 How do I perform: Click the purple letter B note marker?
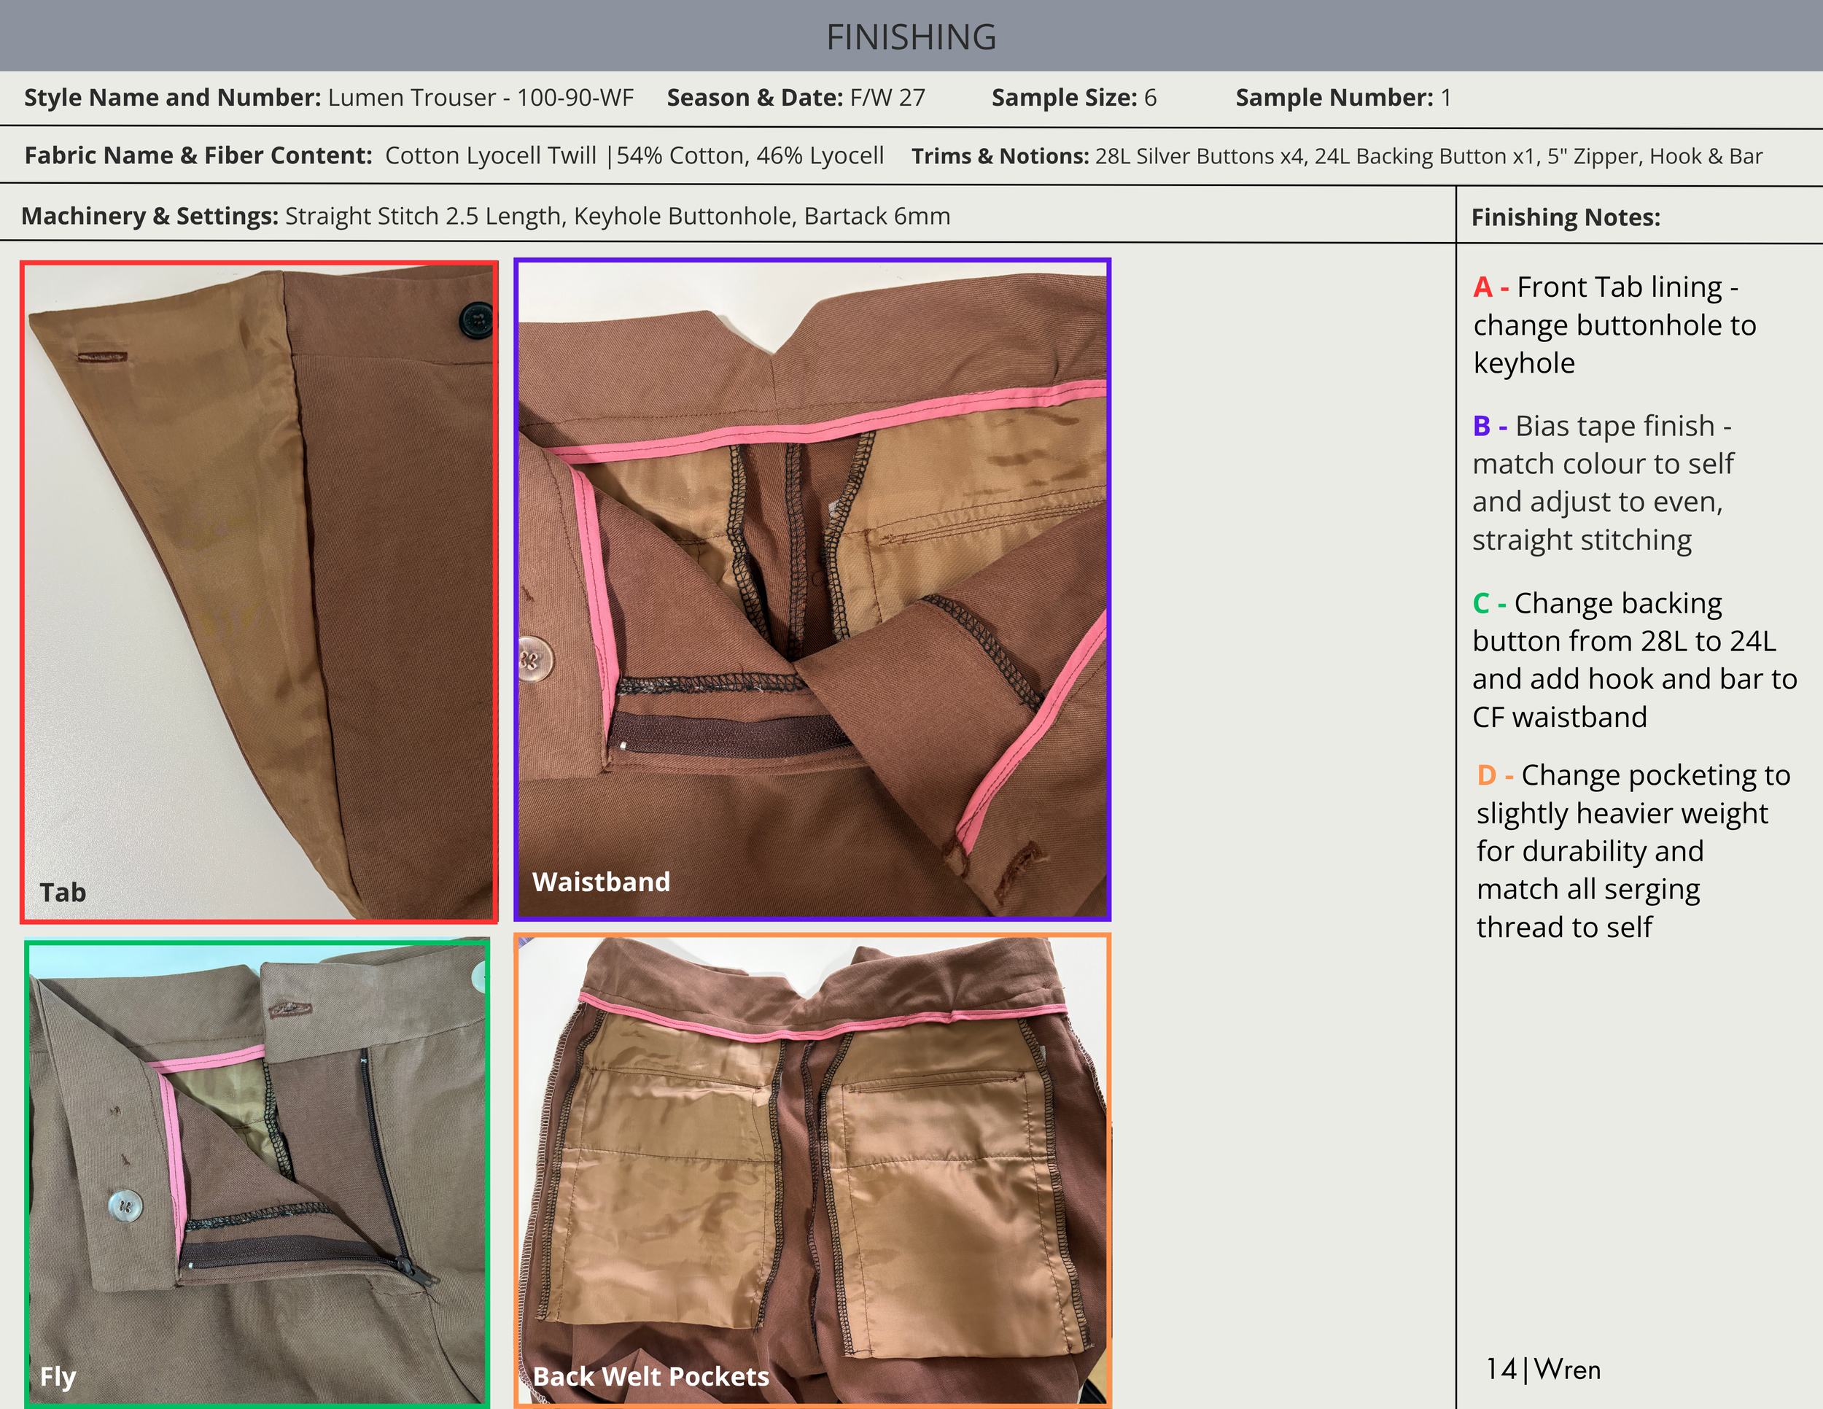click(1482, 427)
